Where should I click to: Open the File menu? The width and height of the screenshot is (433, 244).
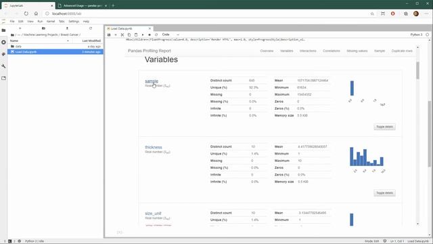pos(12,21)
